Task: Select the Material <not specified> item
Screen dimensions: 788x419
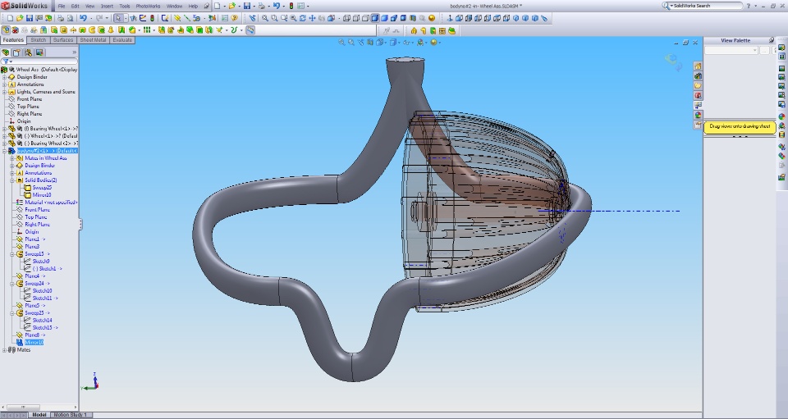Action: click(51, 203)
